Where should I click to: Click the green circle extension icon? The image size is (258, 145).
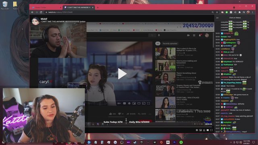[227, 12]
